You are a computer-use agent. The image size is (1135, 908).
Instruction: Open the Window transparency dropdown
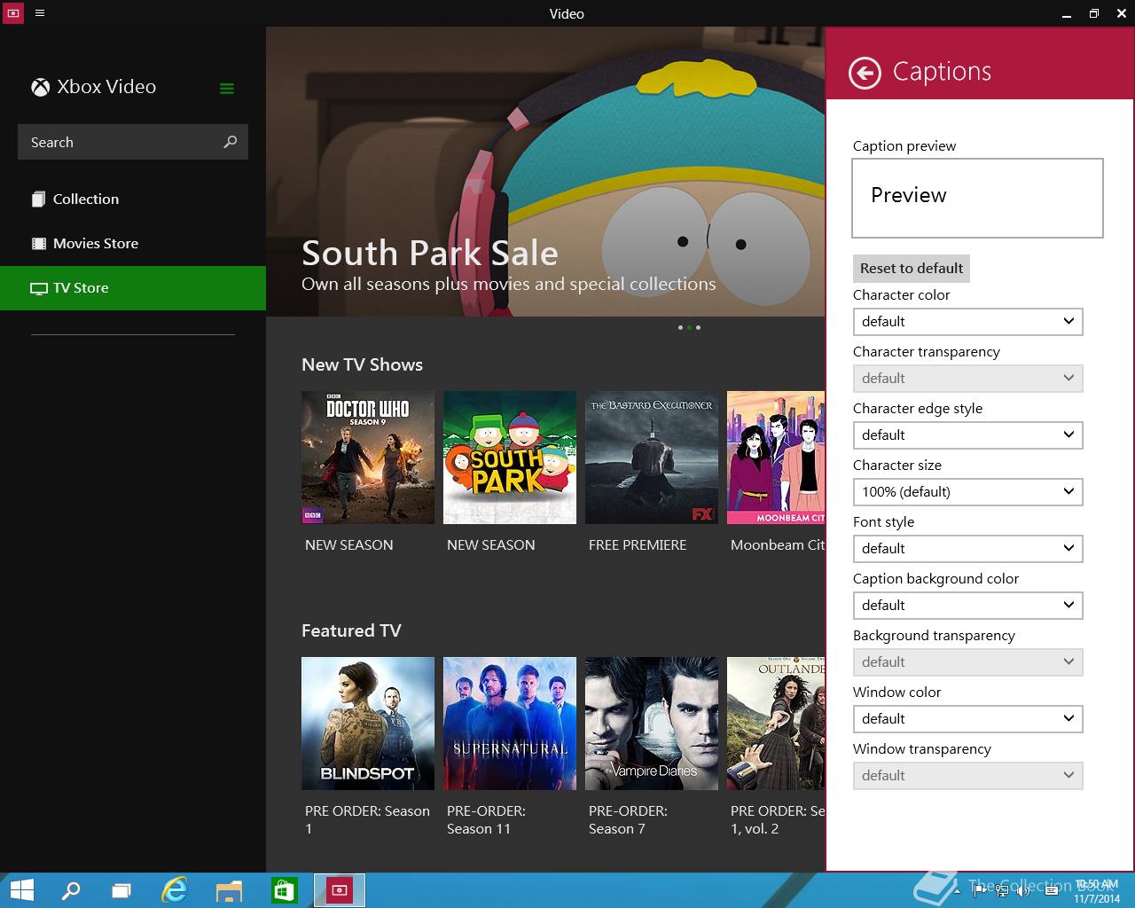[x=967, y=775]
